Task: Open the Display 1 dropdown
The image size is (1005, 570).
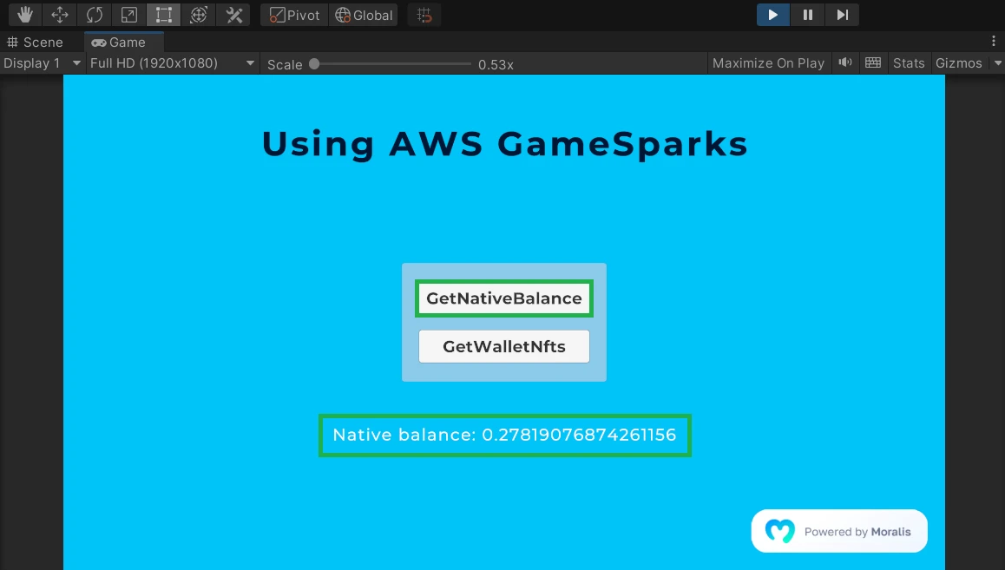Action: click(42, 63)
